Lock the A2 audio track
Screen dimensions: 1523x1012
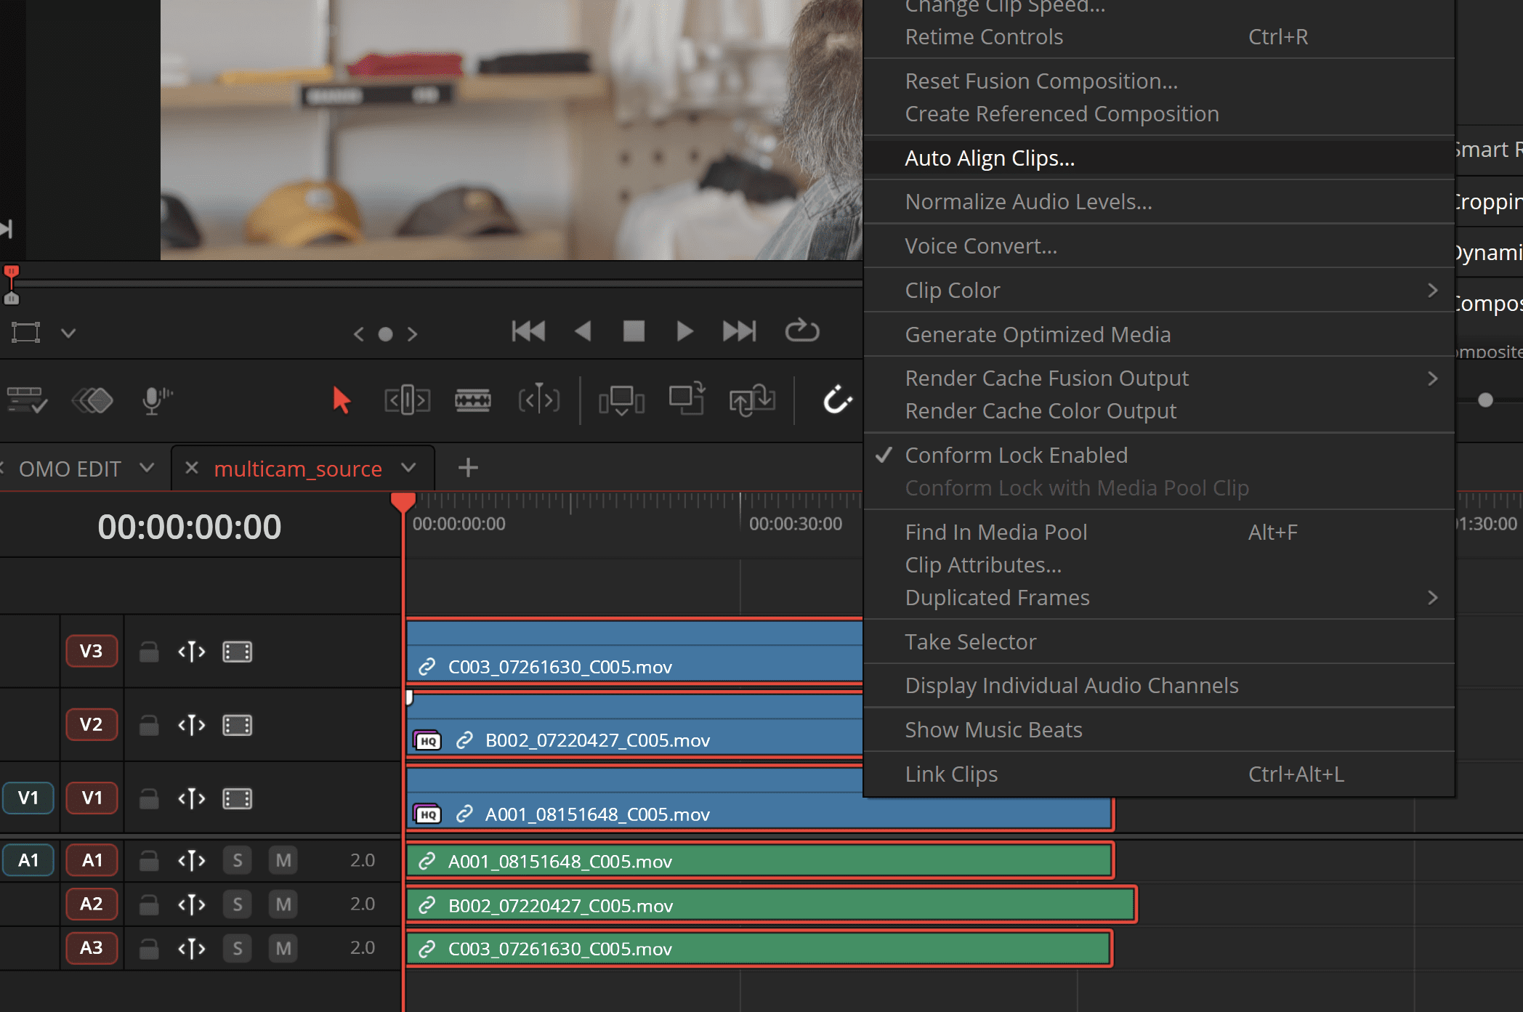[x=149, y=904]
